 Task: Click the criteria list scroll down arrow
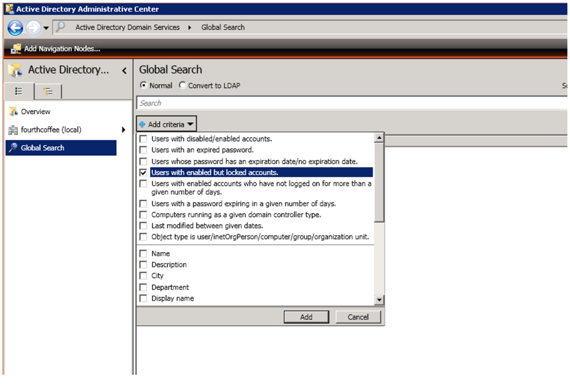pos(379,300)
